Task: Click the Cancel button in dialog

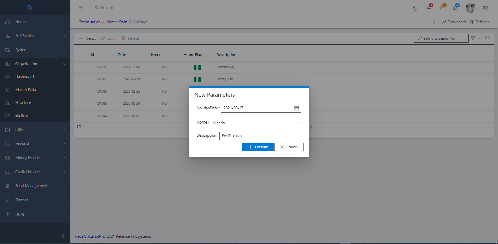Action: click(x=289, y=147)
